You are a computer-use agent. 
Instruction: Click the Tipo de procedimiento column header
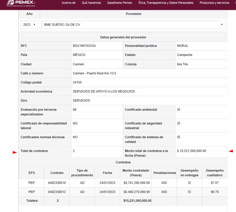[x=82, y=173]
